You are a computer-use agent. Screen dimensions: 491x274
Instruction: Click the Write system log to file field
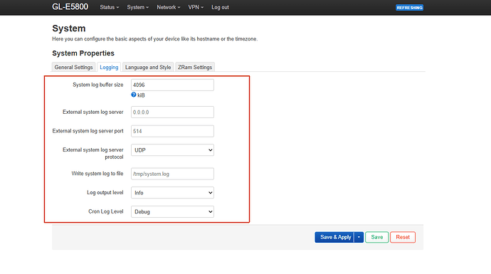172,174
